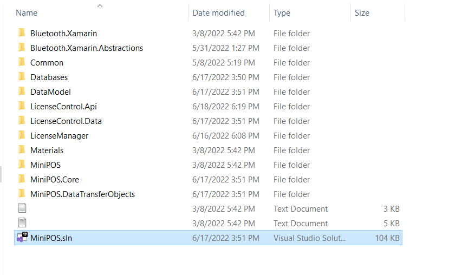Click the Common folder icon
468x275 pixels.
22,62
